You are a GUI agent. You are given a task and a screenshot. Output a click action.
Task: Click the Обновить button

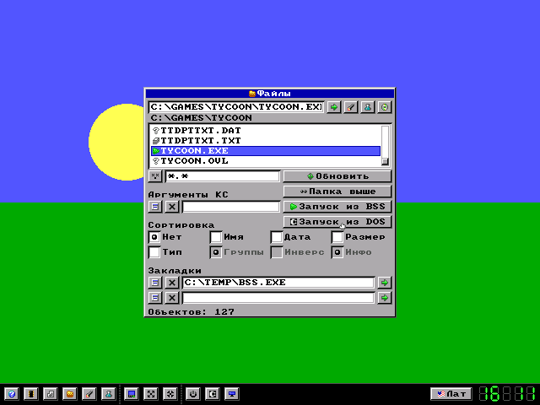(337, 176)
